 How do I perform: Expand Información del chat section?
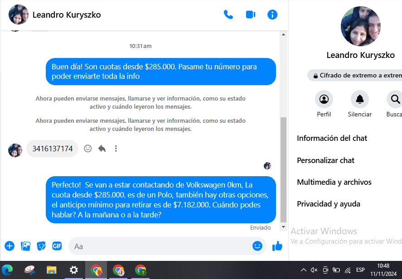332,138
